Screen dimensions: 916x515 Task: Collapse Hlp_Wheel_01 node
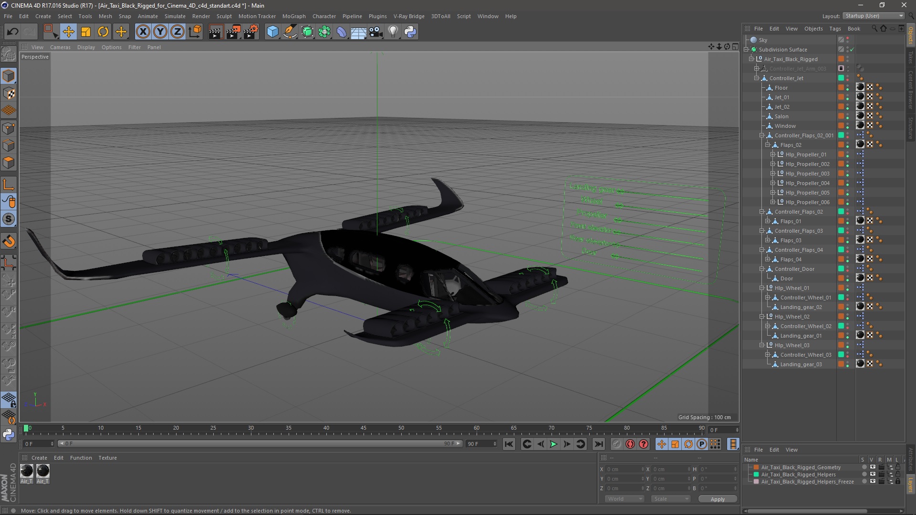pos(762,288)
